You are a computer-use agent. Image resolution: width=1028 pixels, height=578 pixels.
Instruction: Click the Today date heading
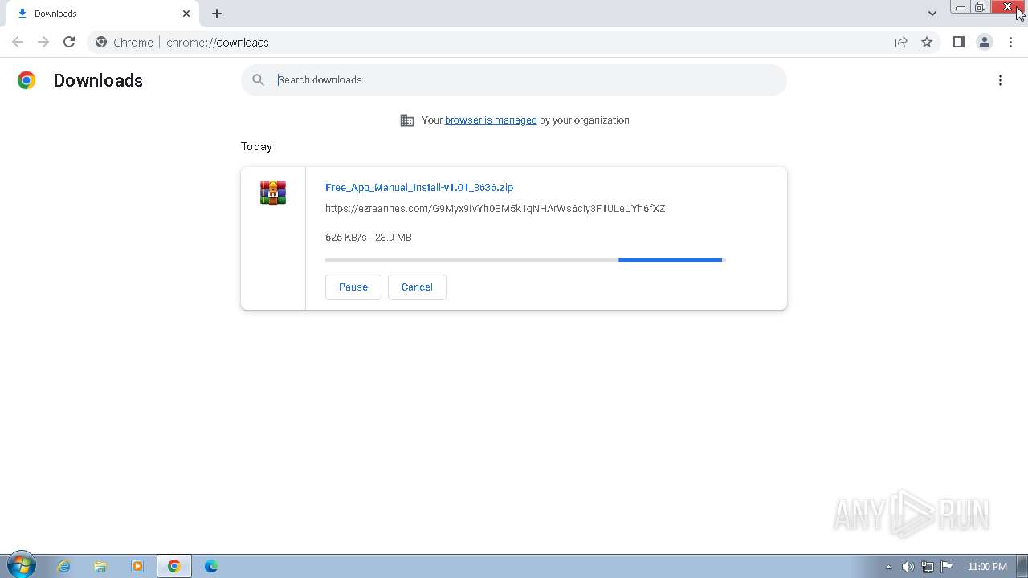(x=256, y=146)
